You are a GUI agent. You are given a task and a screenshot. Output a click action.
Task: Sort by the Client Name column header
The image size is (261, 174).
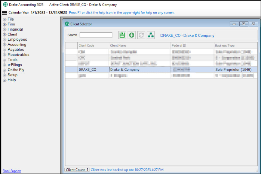click(139, 45)
